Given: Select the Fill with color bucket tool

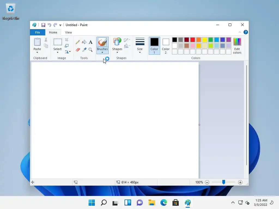Looking at the screenshot, I should pos(84,42).
